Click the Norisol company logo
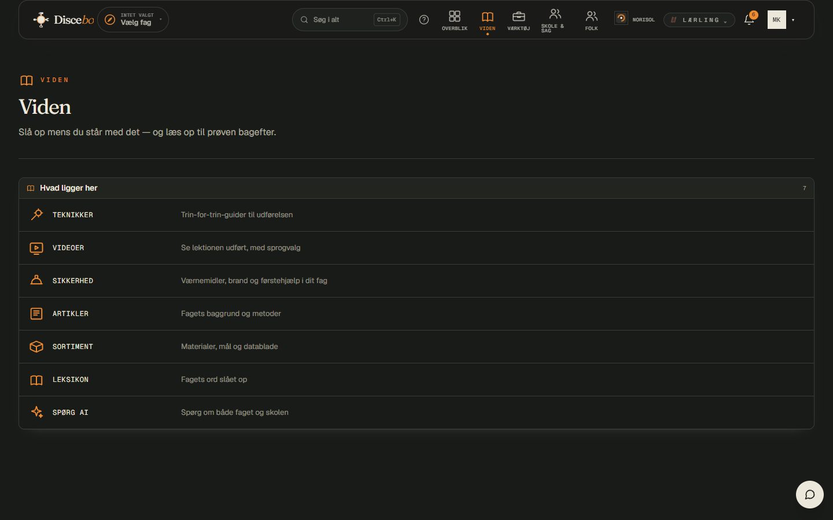The height and width of the screenshot is (520, 833). [x=621, y=18]
